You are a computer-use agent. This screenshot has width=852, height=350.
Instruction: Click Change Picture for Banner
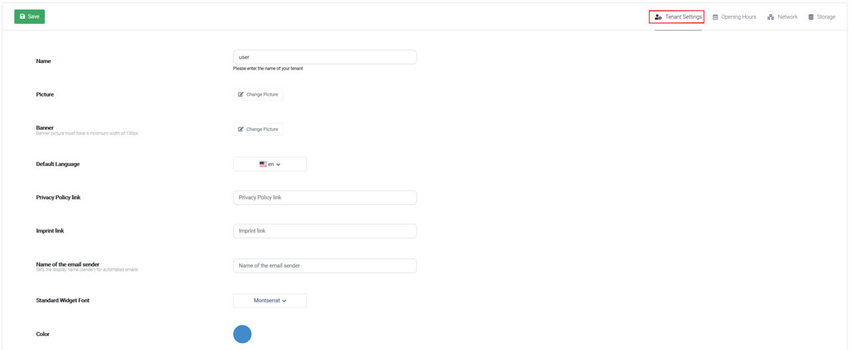(258, 129)
